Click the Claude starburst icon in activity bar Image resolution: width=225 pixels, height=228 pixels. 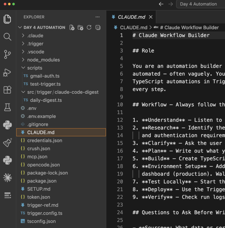click(x=7, y=178)
